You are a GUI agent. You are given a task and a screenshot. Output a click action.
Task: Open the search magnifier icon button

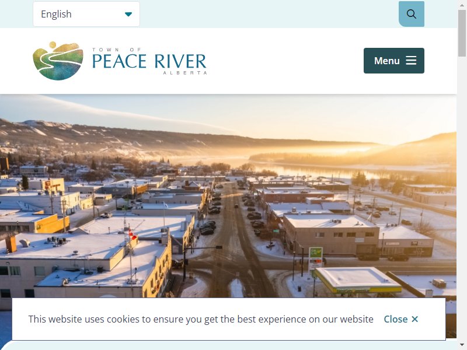[412, 14]
